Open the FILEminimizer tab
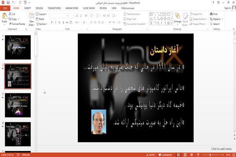Viewport: 236px width, 157px height. pyautogui.click(x=127, y=8)
